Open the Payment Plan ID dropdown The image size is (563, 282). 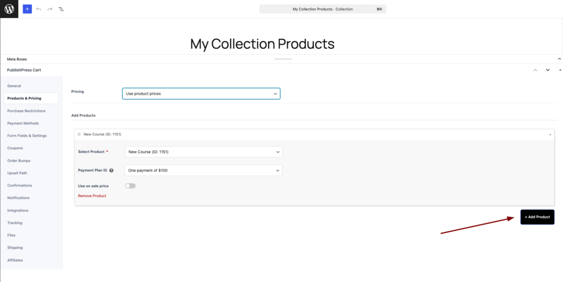point(203,171)
